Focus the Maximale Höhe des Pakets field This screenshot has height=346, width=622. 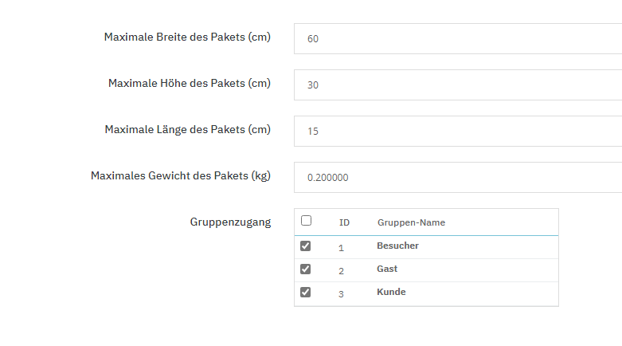pyautogui.click(x=457, y=85)
